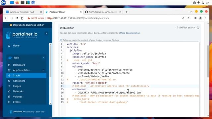212x119 pixels.
Task: Click the browser forward arrow
Action: (x=12, y=18)
